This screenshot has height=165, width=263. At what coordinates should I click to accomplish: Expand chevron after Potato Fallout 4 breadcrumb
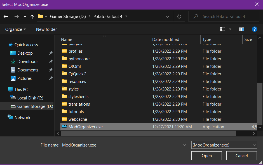click(126, 16)
